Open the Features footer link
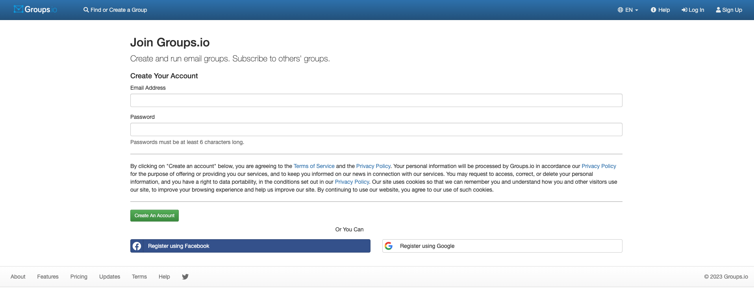 click(x=48, y=277)
